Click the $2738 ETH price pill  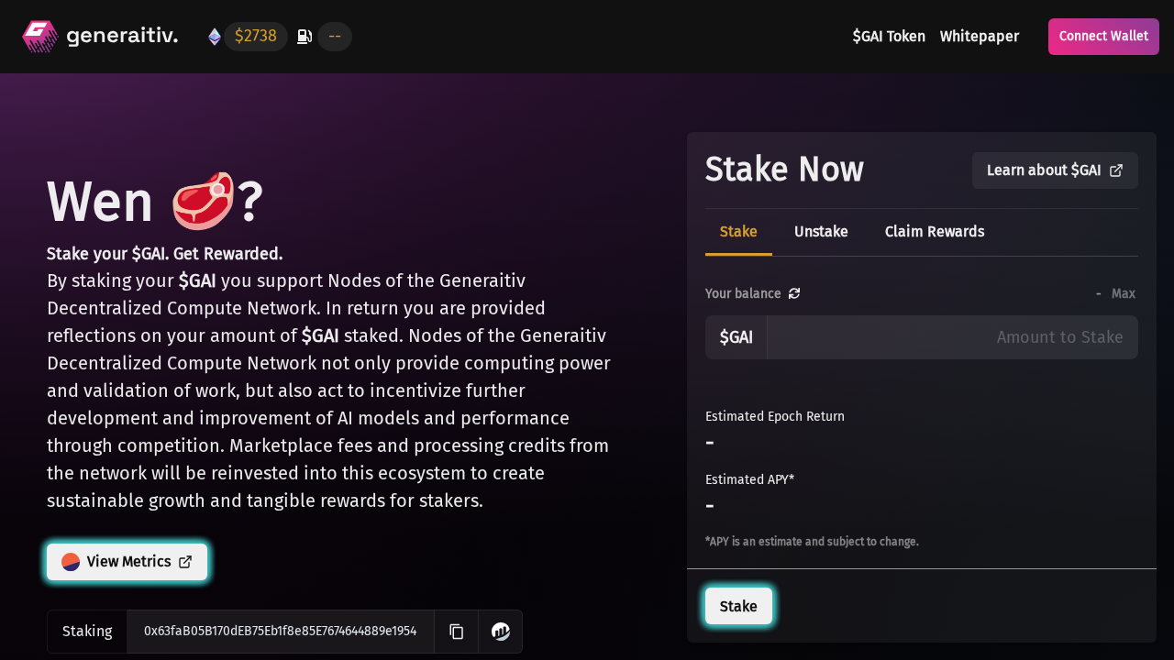pyautogui.click(x=255, y=36)
